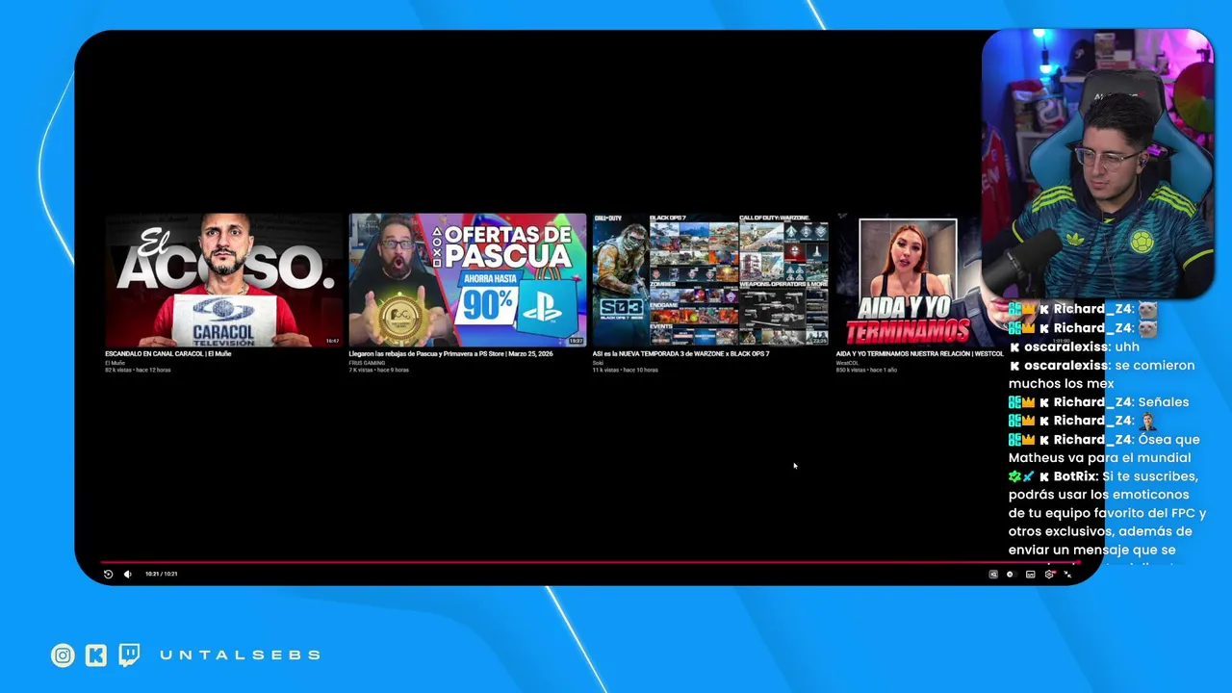
Task: Click chat message 'se comieron muchos los mex'
Action: pyautogui.click(x=1101, y=374)
